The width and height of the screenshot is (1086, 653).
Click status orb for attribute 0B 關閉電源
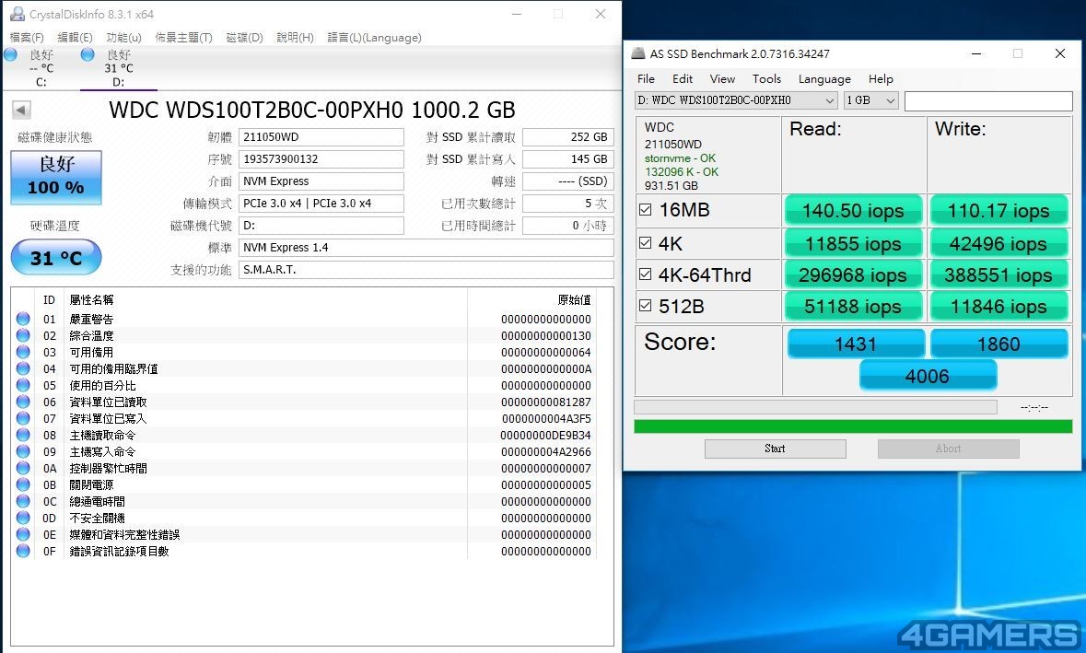pyautogui.click(x=24, y=485)
